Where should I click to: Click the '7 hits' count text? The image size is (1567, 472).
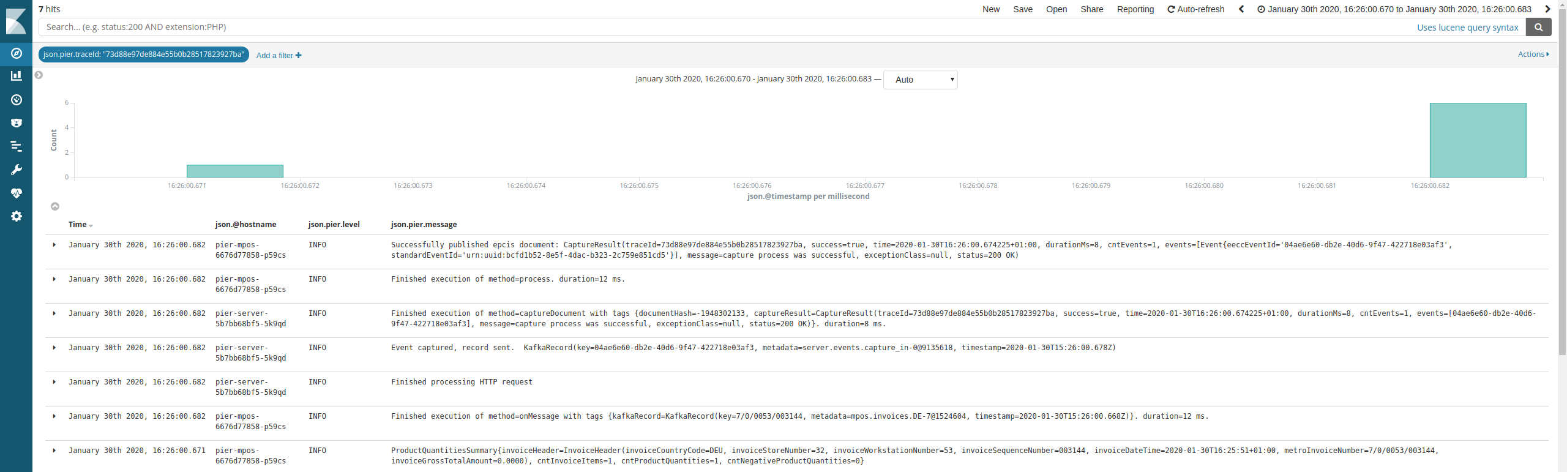50,9
